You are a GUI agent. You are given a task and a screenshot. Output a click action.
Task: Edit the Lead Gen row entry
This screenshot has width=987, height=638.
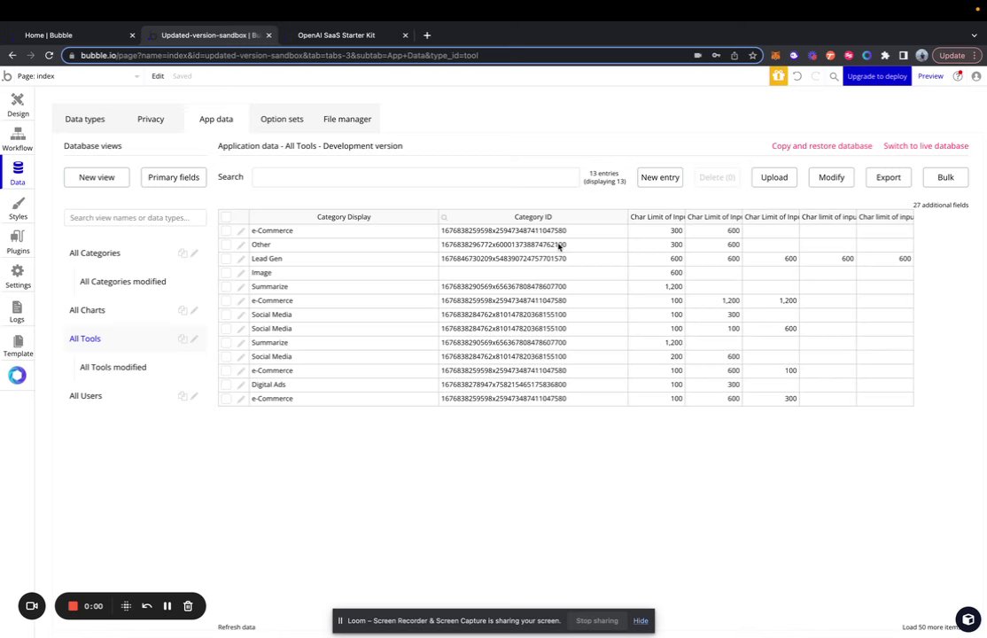pyautogui.click(x=240, y=259)
